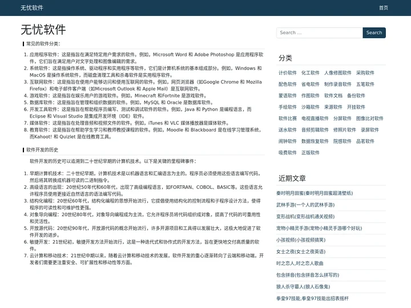Click the 分类 sidebar heading
411x308 pixels.
[285, 58]
